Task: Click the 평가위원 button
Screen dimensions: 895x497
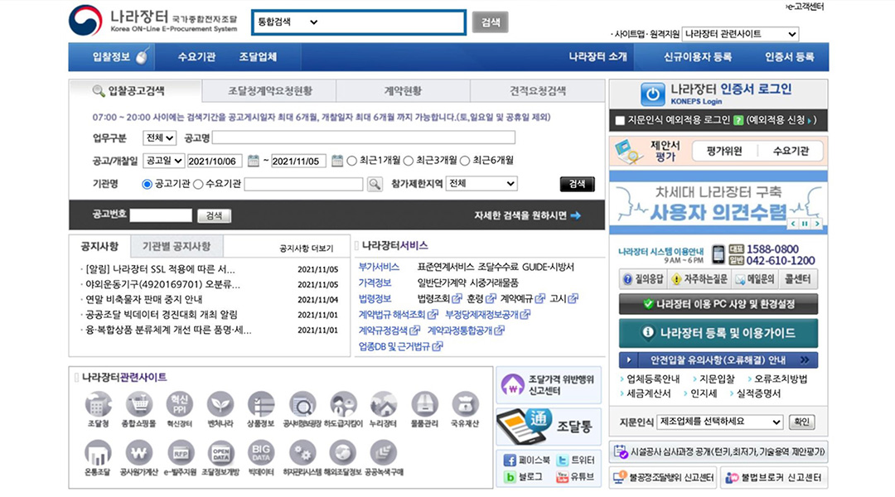Action: pyautogui.click(x=723, y=152)
